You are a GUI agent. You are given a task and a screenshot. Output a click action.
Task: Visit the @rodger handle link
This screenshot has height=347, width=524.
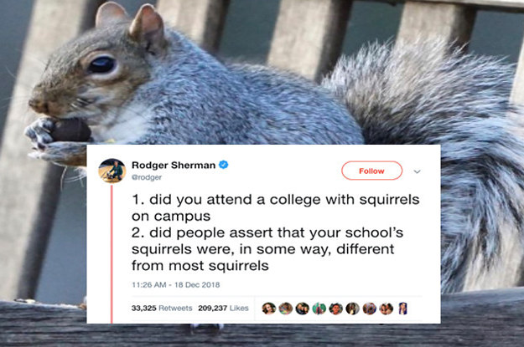tap(147, 177)
